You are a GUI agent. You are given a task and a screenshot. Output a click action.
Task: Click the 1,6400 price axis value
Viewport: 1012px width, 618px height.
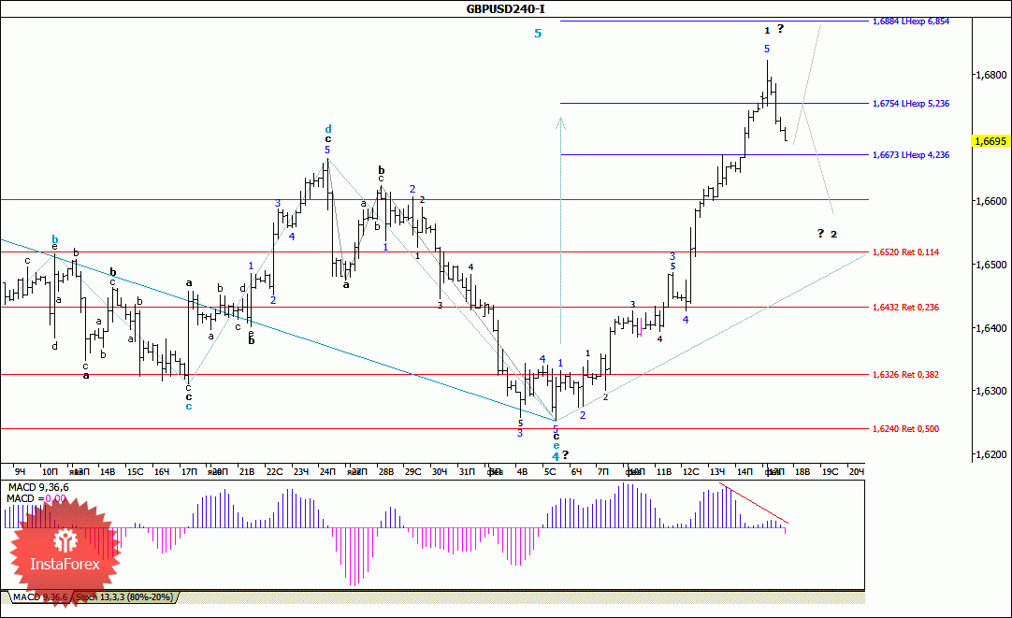coord(990,328)
